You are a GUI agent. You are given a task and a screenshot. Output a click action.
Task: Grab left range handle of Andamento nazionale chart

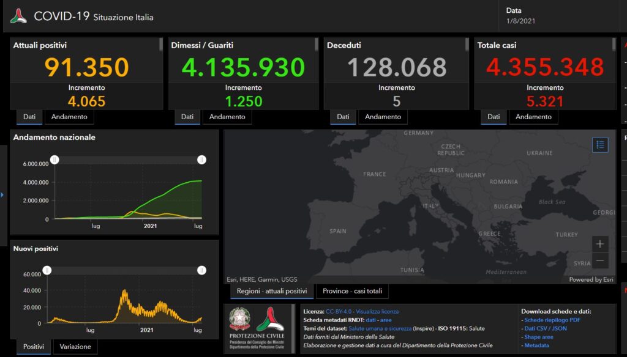pos(54,160)
